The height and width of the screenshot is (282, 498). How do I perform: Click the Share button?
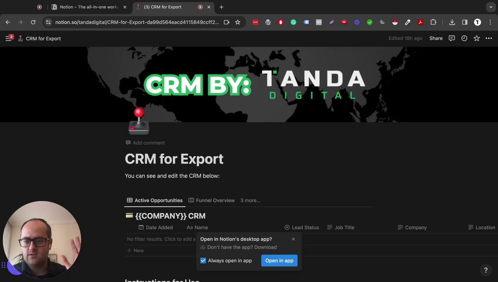(x=436, y=38)
